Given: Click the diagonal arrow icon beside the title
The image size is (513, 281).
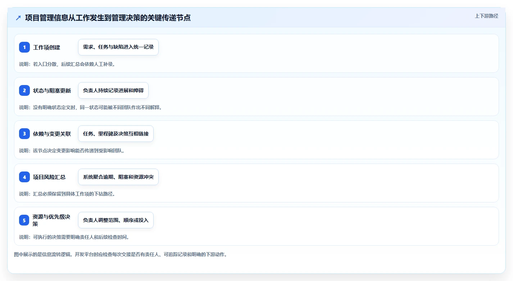Looking at the screenshot, I should point(18,18).
